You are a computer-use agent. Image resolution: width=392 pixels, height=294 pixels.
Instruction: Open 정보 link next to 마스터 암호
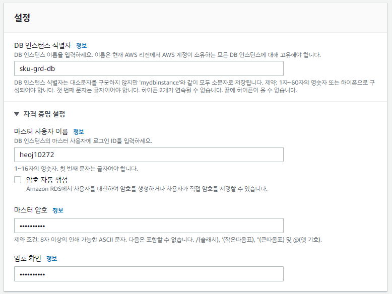coord(58,210)
